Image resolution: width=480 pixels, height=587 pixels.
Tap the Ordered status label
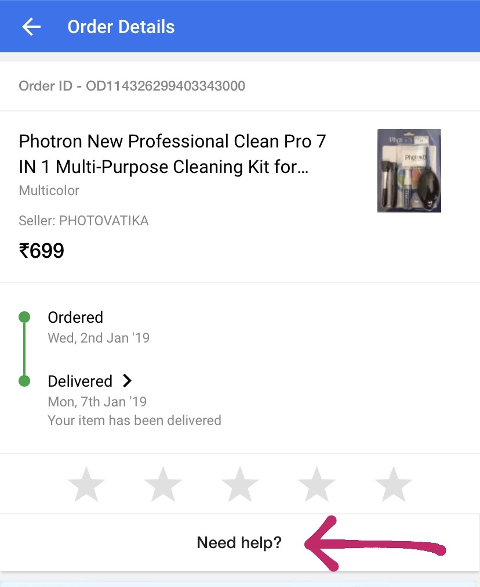pyautogui.click(x=75, y=318)
